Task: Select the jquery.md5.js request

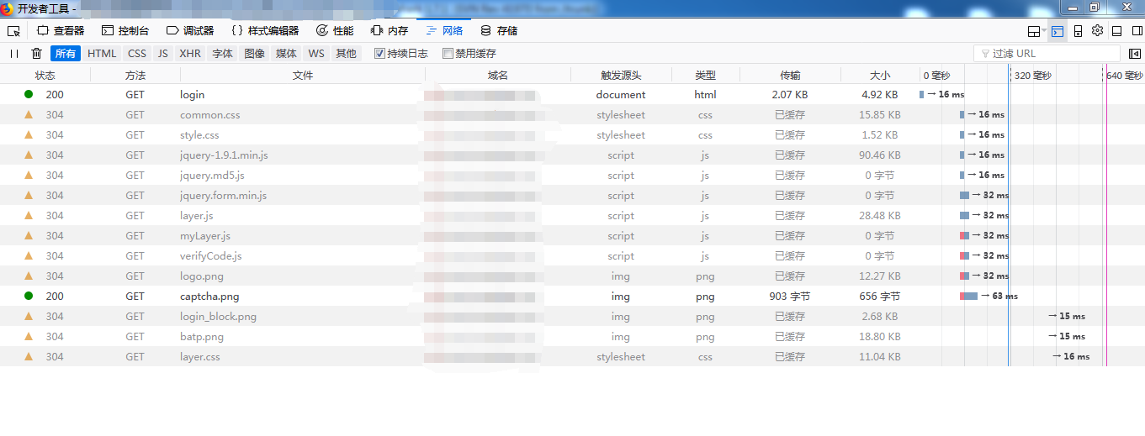Action: (x=572, y=176)
